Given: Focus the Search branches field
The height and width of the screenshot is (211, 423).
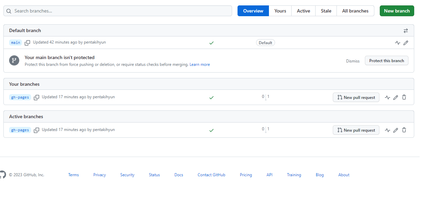Looking at the screenshot, I should tap(118, 11).
